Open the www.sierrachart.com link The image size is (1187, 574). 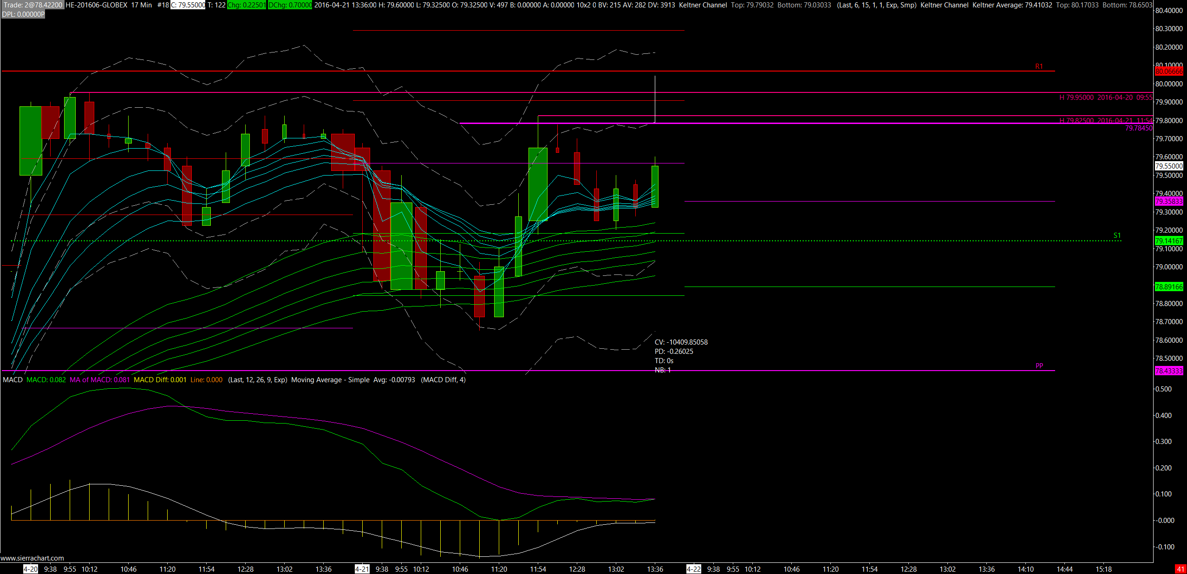point(32,558)
